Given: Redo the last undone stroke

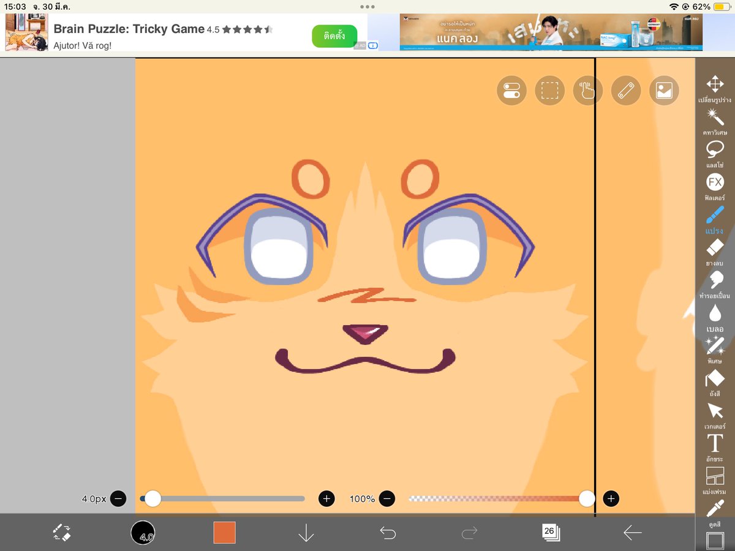Looking at the screenshot, I should click(469, 533).
